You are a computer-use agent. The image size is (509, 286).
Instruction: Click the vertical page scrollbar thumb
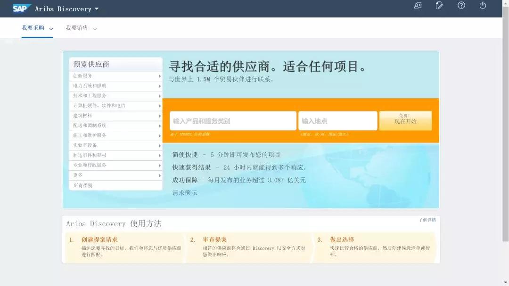[x=505, y=123]
